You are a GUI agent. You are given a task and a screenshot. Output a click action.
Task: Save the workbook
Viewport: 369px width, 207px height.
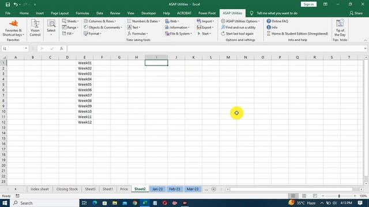pos(7,4)
